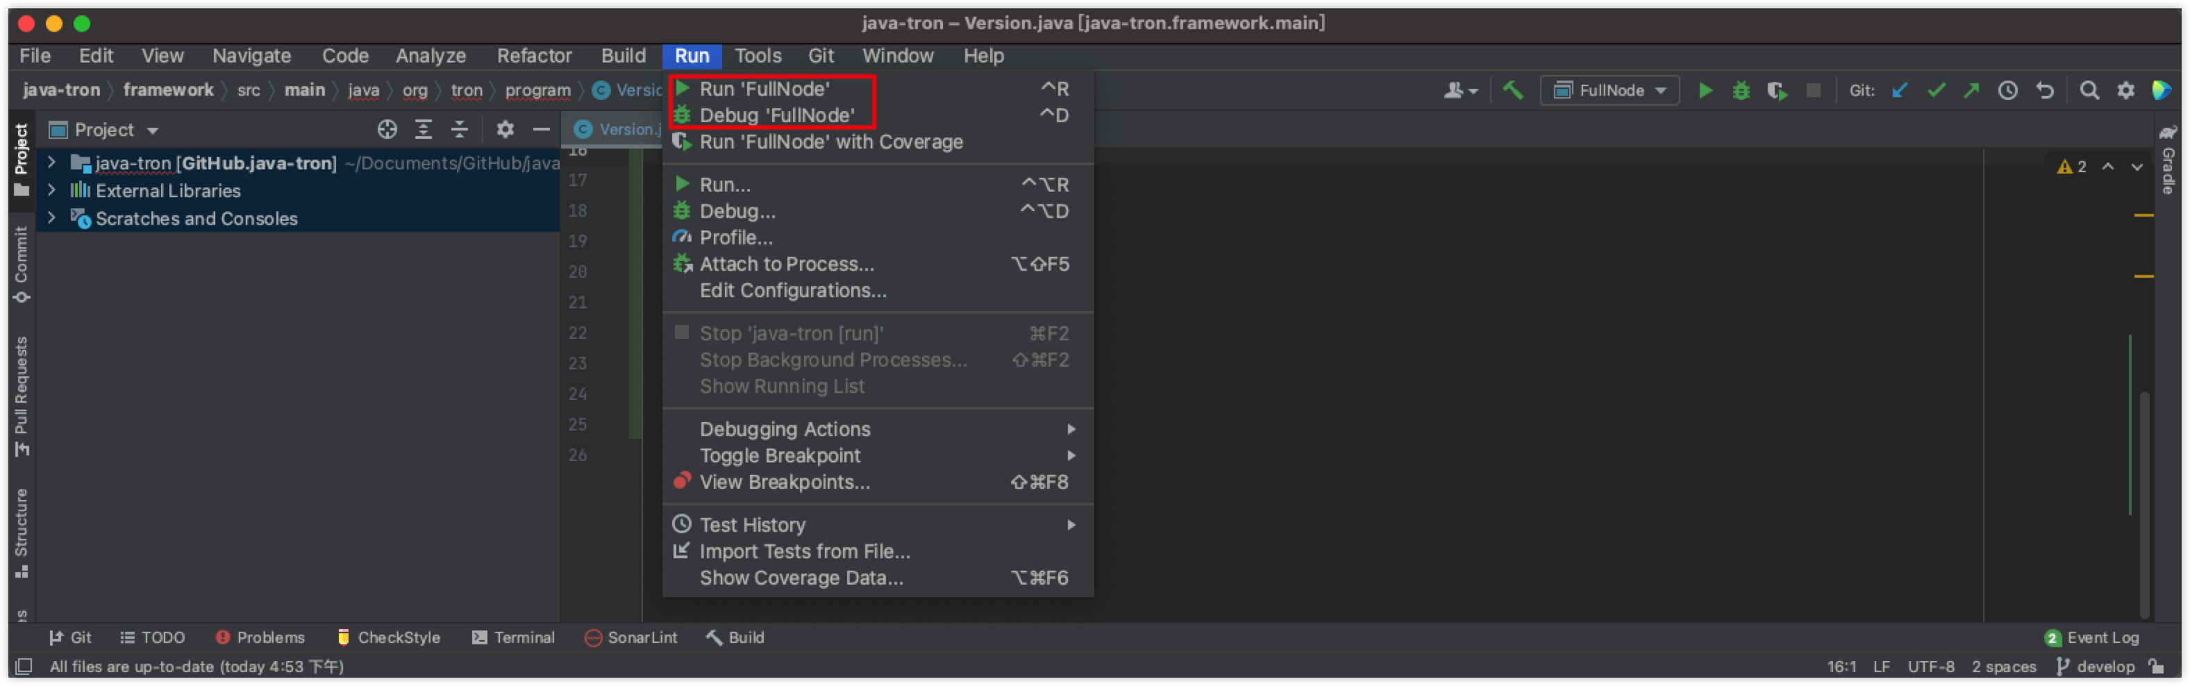The height and width of the screenshot is (686, 2190).
Task: Click the Git rollback icon
Action: coord(2045,90)
